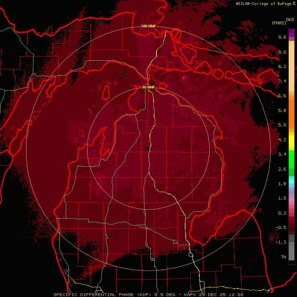Click the 1.0 value on the legend
Screen dimensions: 297x297
(x=282, y=198)
